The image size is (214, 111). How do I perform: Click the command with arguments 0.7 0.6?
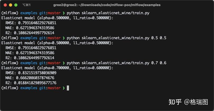(116, 63)
